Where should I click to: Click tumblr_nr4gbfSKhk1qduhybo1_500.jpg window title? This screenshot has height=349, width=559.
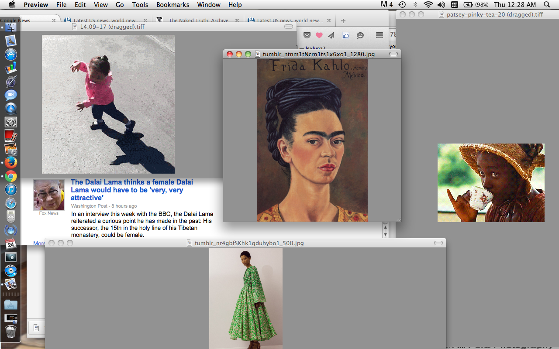tap(249, 243)
